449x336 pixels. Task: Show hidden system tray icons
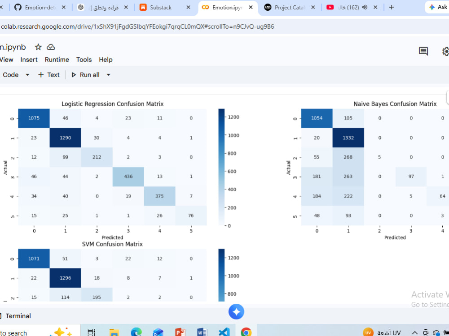pos(414,332)
